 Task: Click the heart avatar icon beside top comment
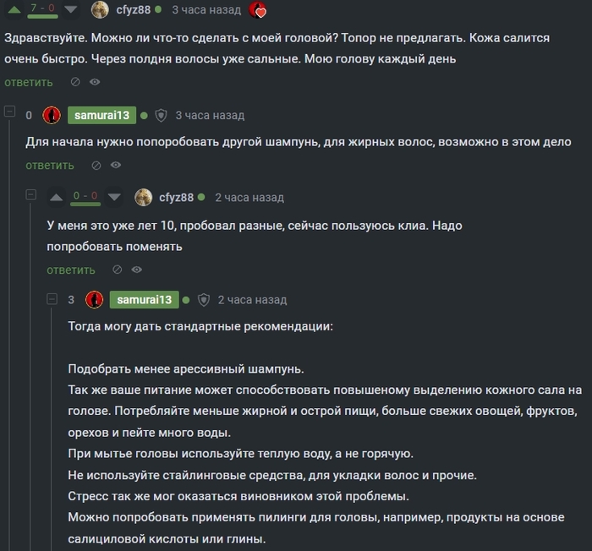click(x=259, y=10)
